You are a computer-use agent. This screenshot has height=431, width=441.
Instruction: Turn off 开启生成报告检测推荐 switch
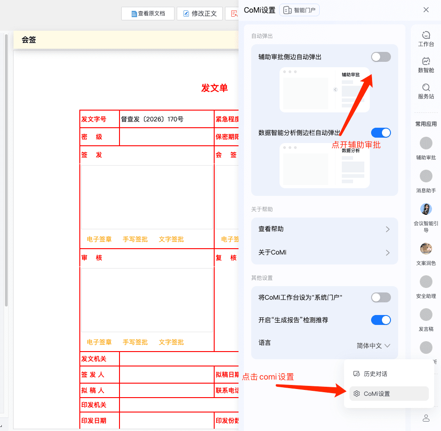[x=381, y=320]
